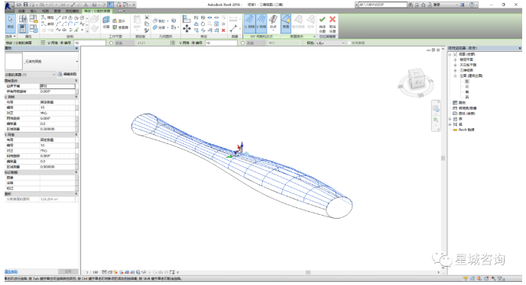This screenshot has height=285, width=526.
Task: Collapse the Identity Data group in Properties
Action: pos(76,172)
